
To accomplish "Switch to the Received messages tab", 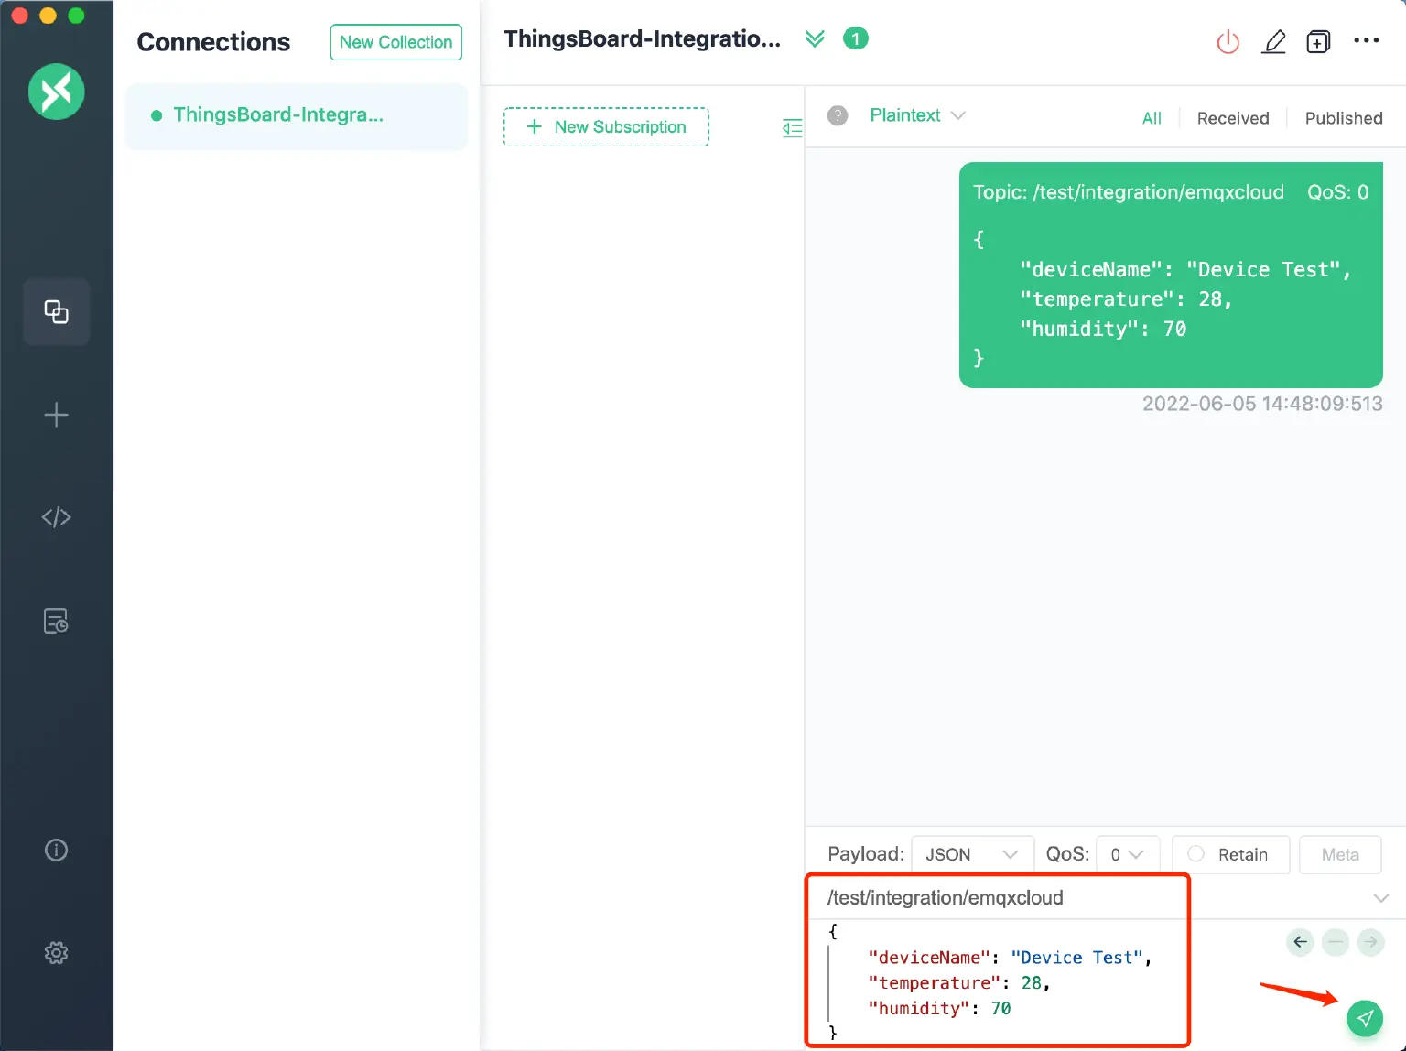I will point(1233,117).
